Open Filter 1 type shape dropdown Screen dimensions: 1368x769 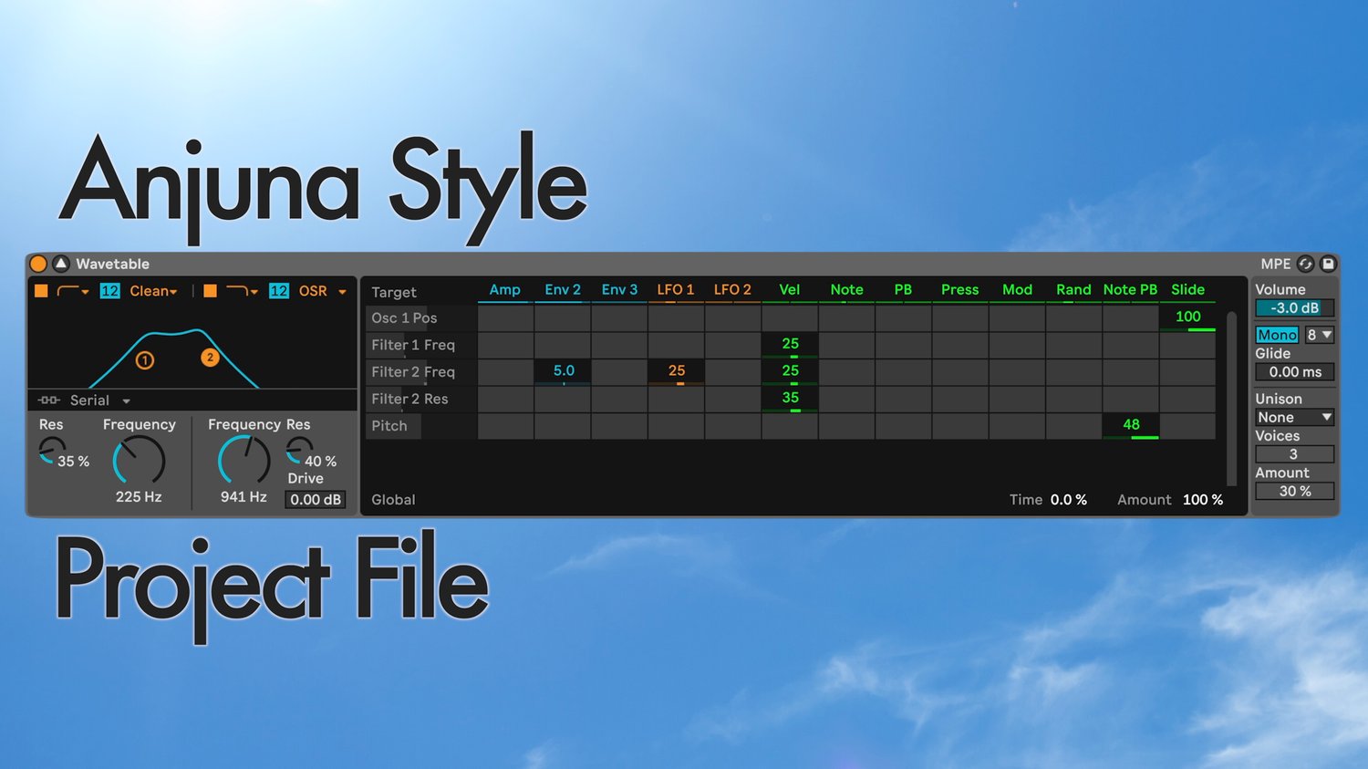(73, 291)
